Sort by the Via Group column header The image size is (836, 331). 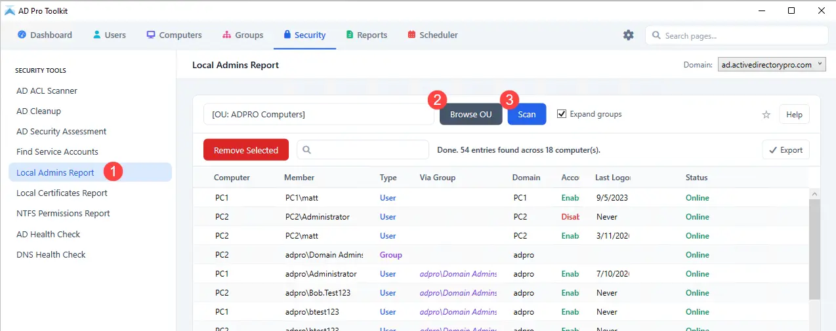[x=438, y=178]
